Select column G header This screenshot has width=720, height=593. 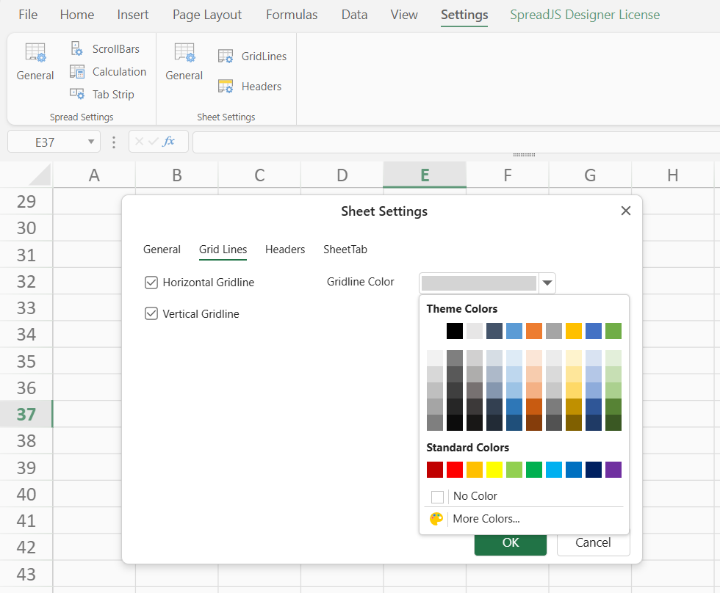[590, 175]
